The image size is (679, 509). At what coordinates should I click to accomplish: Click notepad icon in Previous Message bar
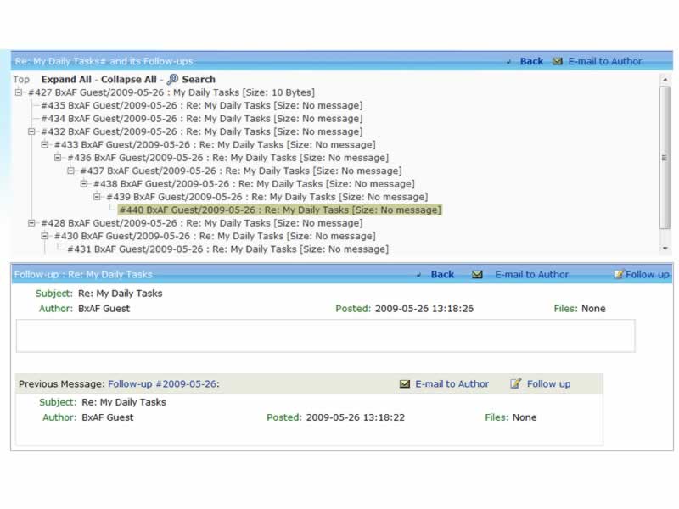[x=515, y=384]
